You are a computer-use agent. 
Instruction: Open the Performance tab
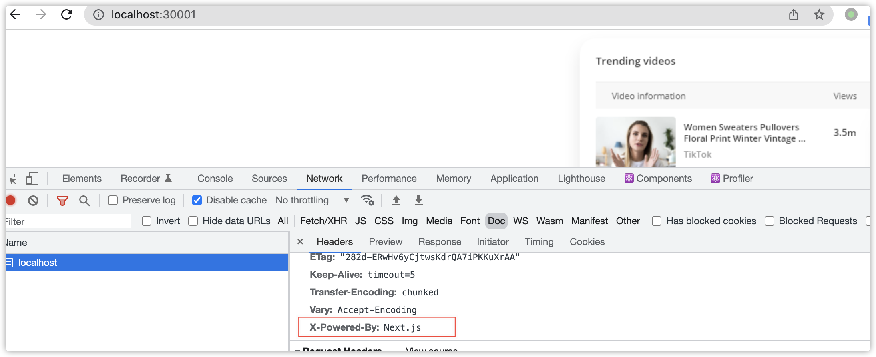point(389,178)
